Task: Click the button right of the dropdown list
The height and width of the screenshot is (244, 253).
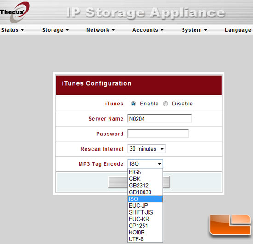Action: coord(167,182)
